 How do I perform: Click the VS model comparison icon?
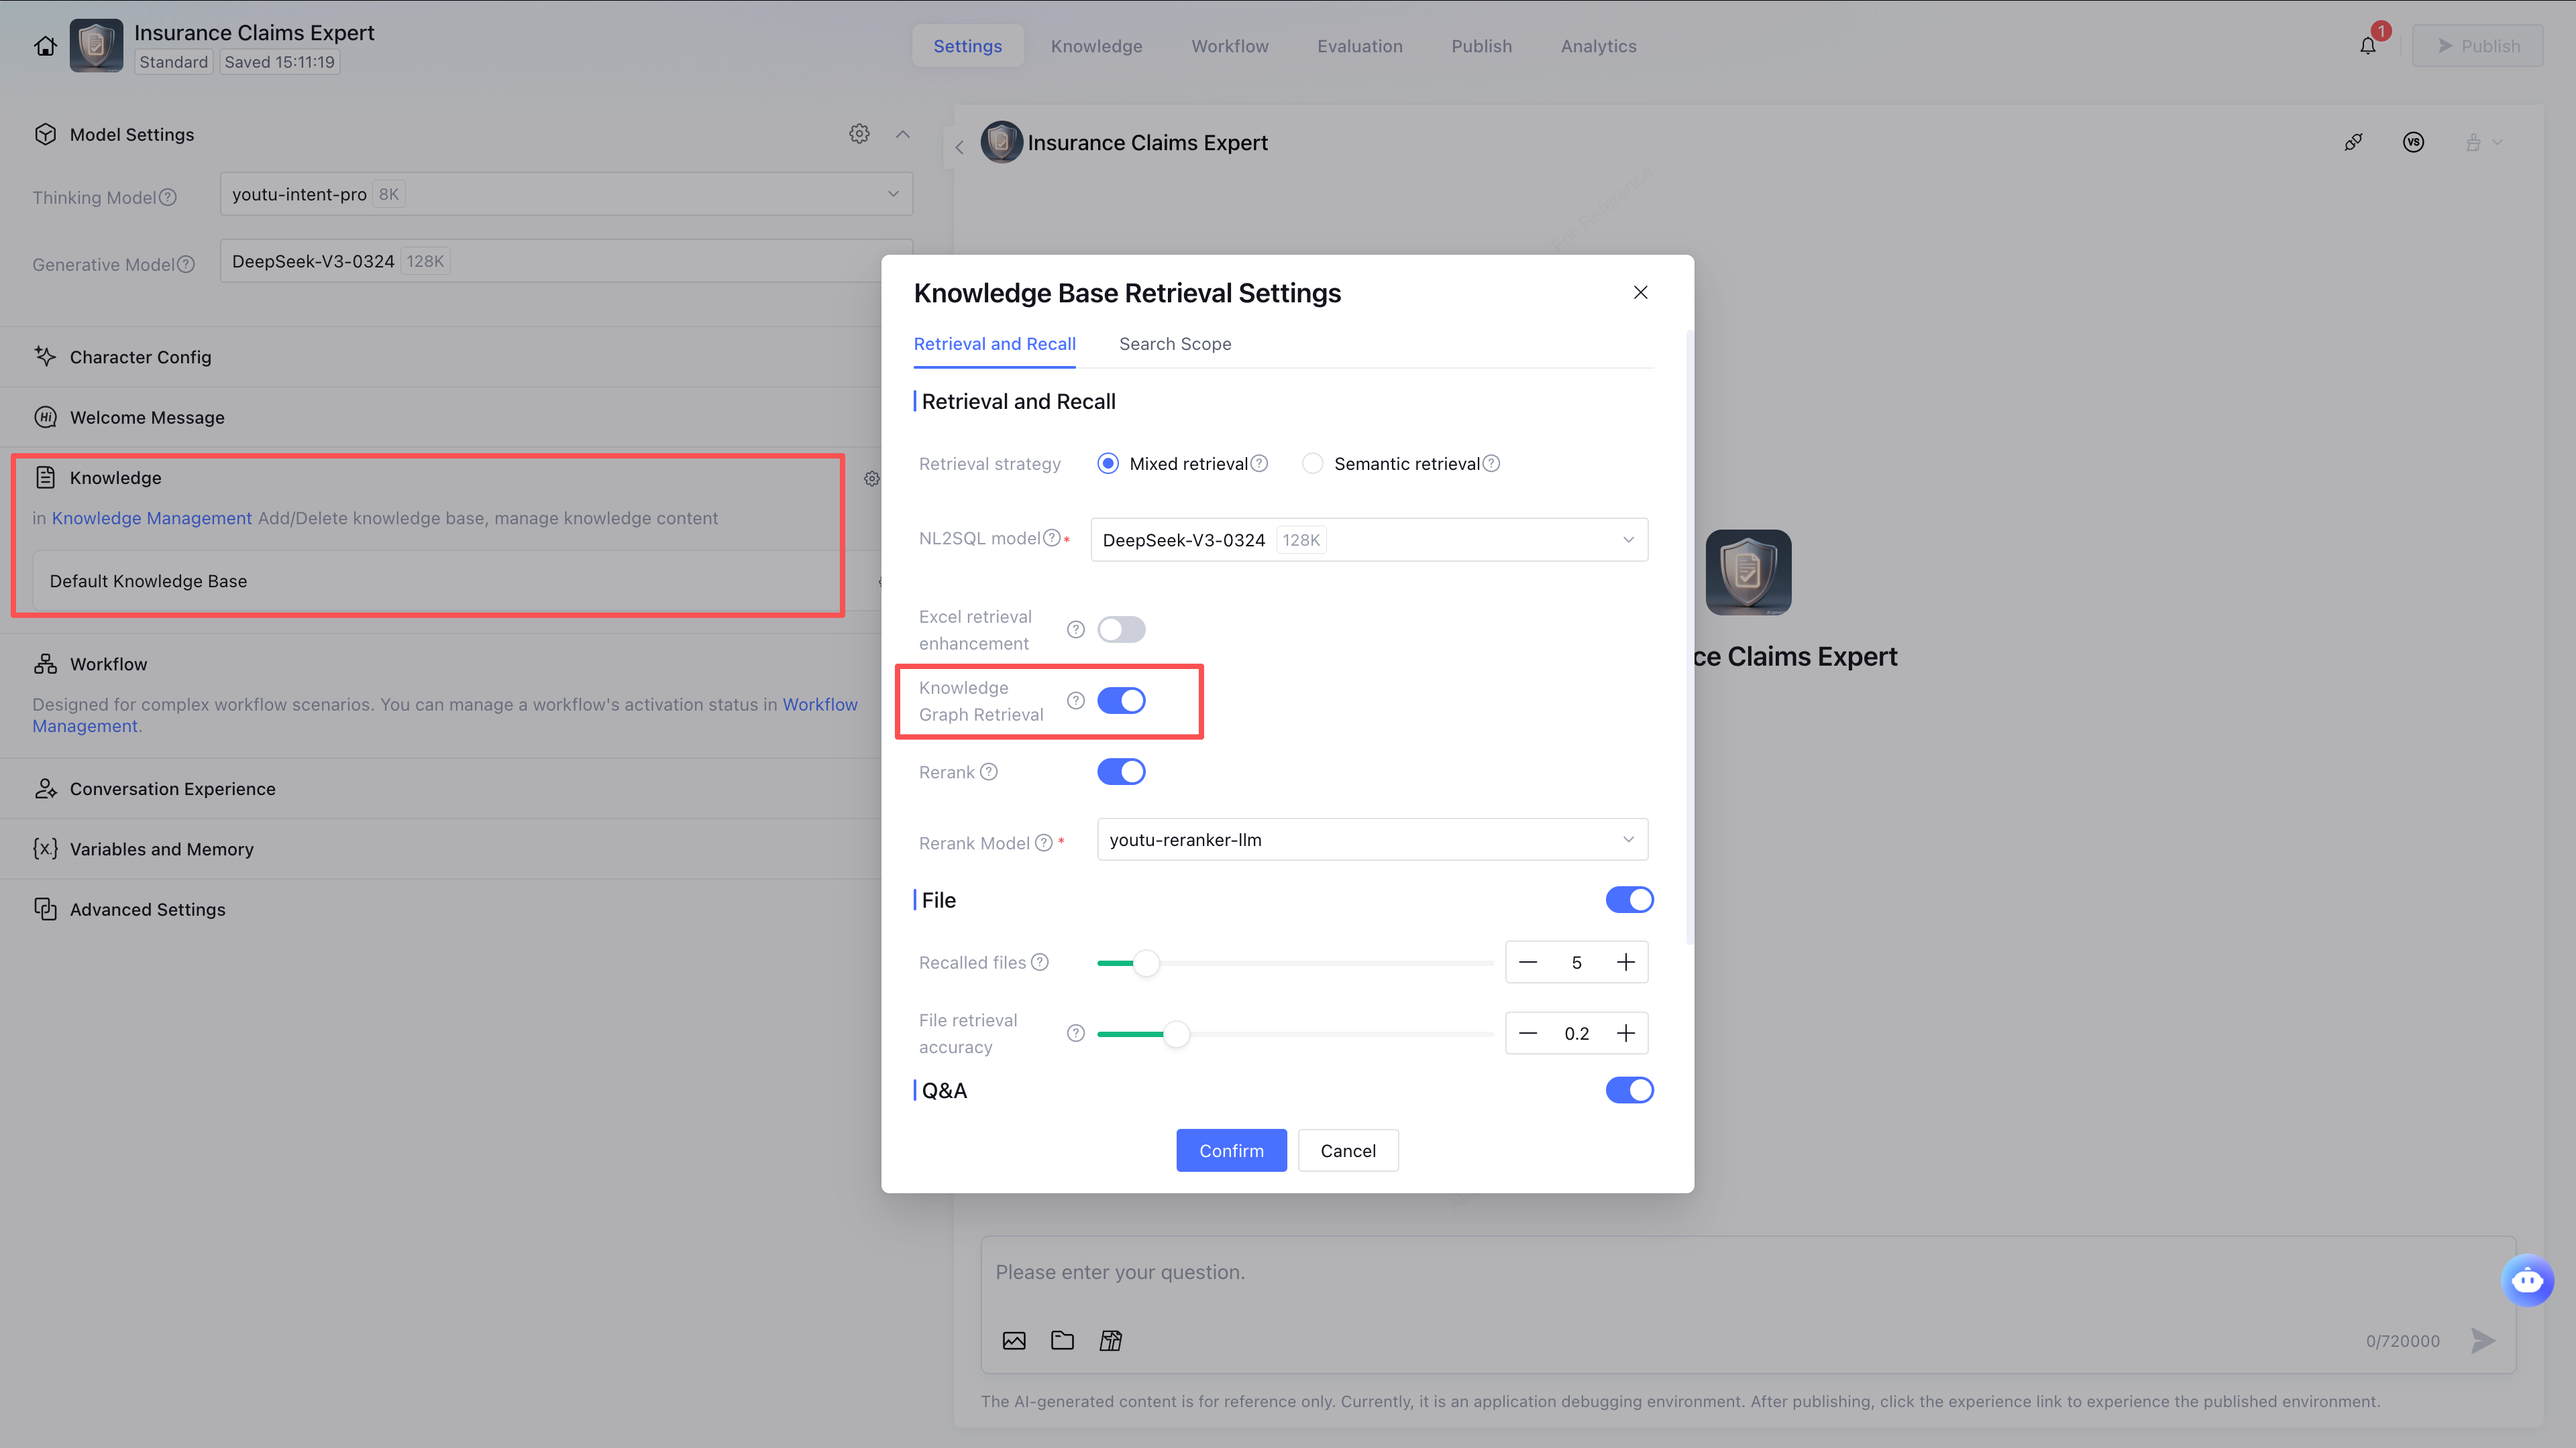pos(2413,143)
